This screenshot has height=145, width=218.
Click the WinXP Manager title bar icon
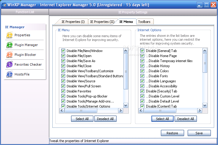(x=4, y=5)
